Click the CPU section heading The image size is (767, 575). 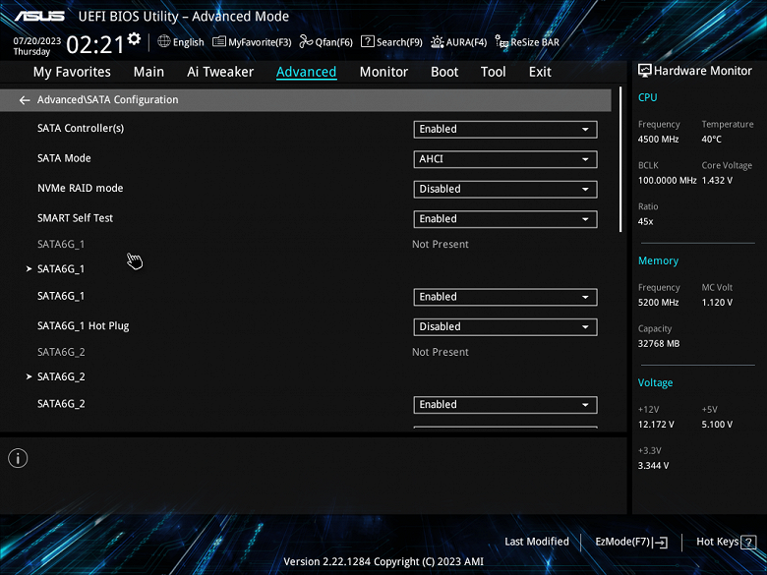[647, 97]
